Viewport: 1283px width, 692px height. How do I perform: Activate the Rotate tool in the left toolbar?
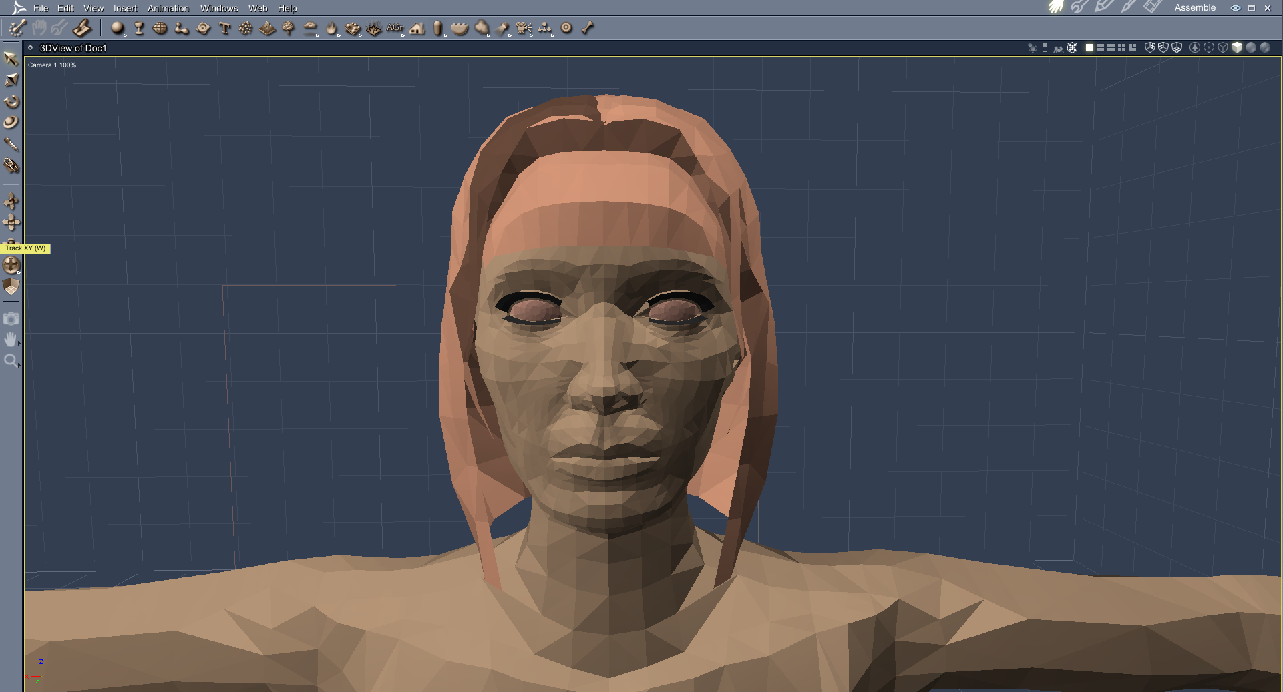point(11,101)
